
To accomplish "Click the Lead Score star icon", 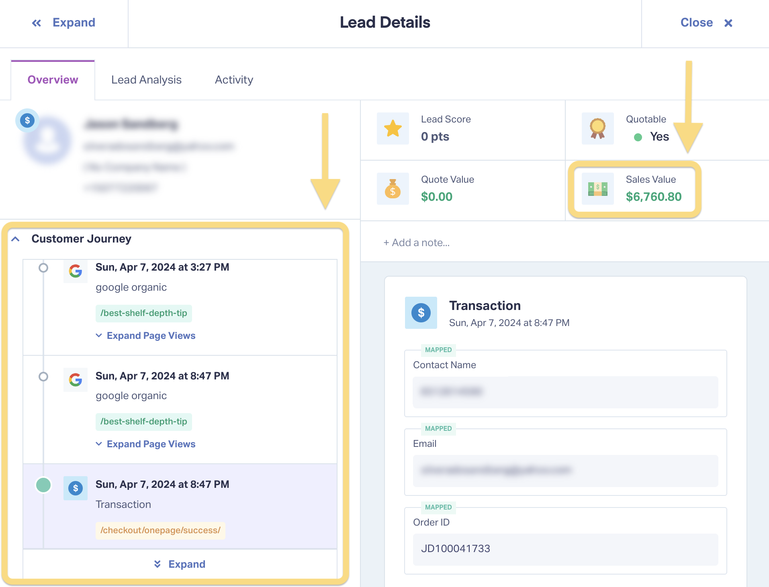I will [393, 128].
